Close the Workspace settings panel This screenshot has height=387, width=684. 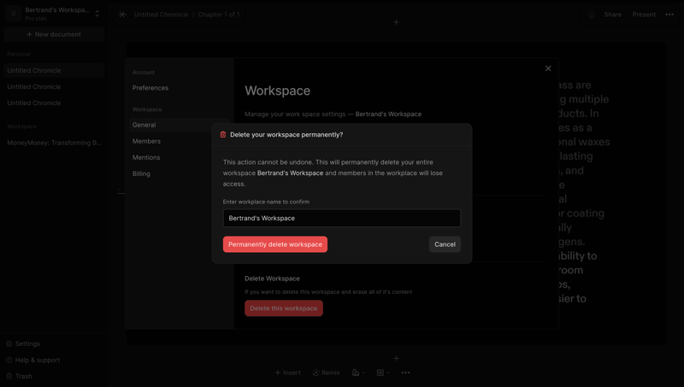coord(548,68)
